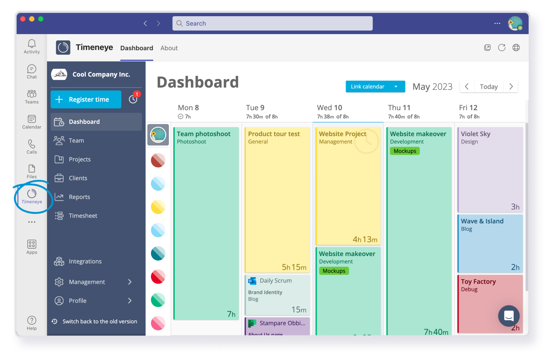Open Reports in the sidebar
Screen dimensions: 553x362
(96, 197)
